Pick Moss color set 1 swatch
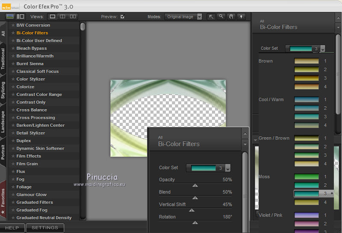Image resolution: width=342 pixels, height=233 pixels. (307, 176)
